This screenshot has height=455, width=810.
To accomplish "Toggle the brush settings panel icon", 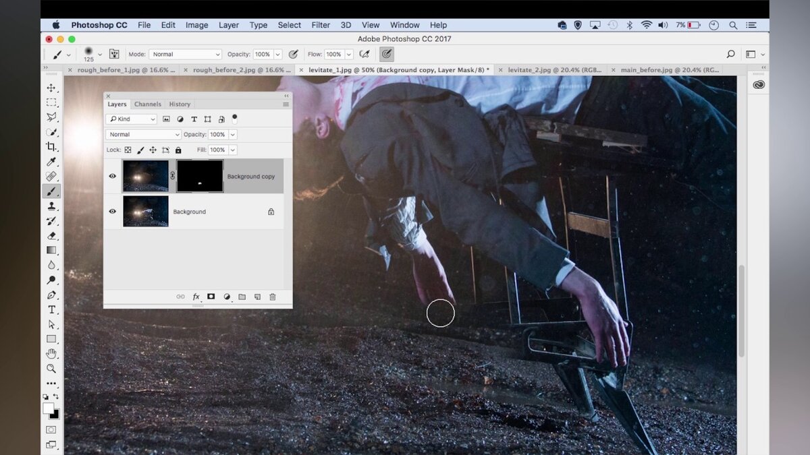I will (x=114, y=54).
